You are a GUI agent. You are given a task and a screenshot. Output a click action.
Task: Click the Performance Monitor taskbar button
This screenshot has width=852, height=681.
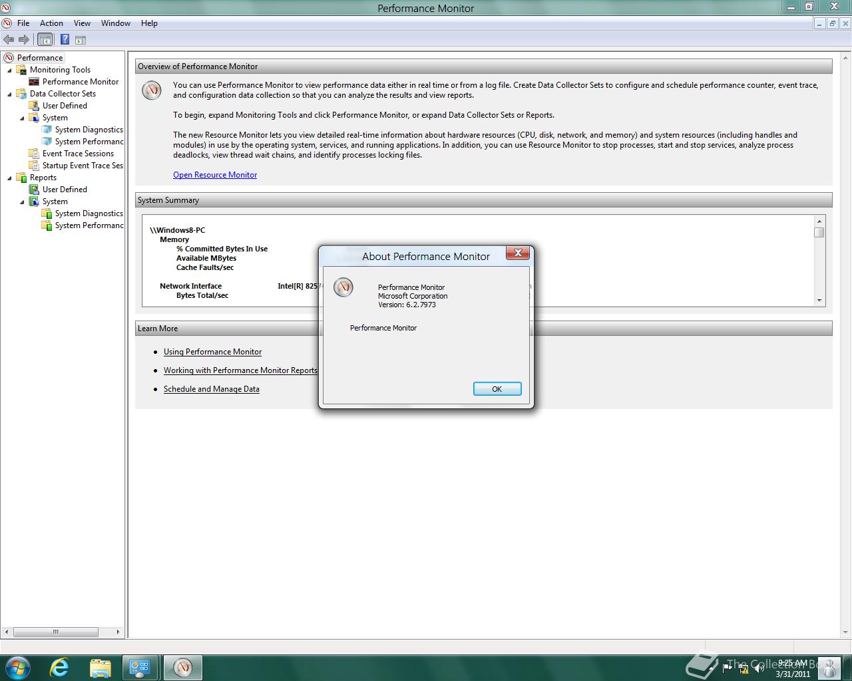point(182,667)
